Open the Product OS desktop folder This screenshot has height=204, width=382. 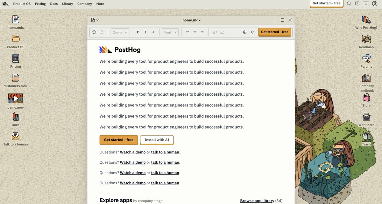click(16, 39)
